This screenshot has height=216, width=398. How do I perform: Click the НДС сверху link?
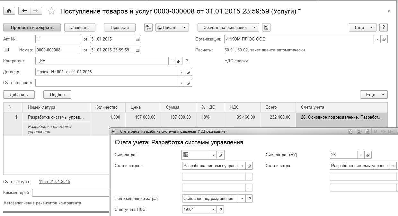tap(236, 61)
